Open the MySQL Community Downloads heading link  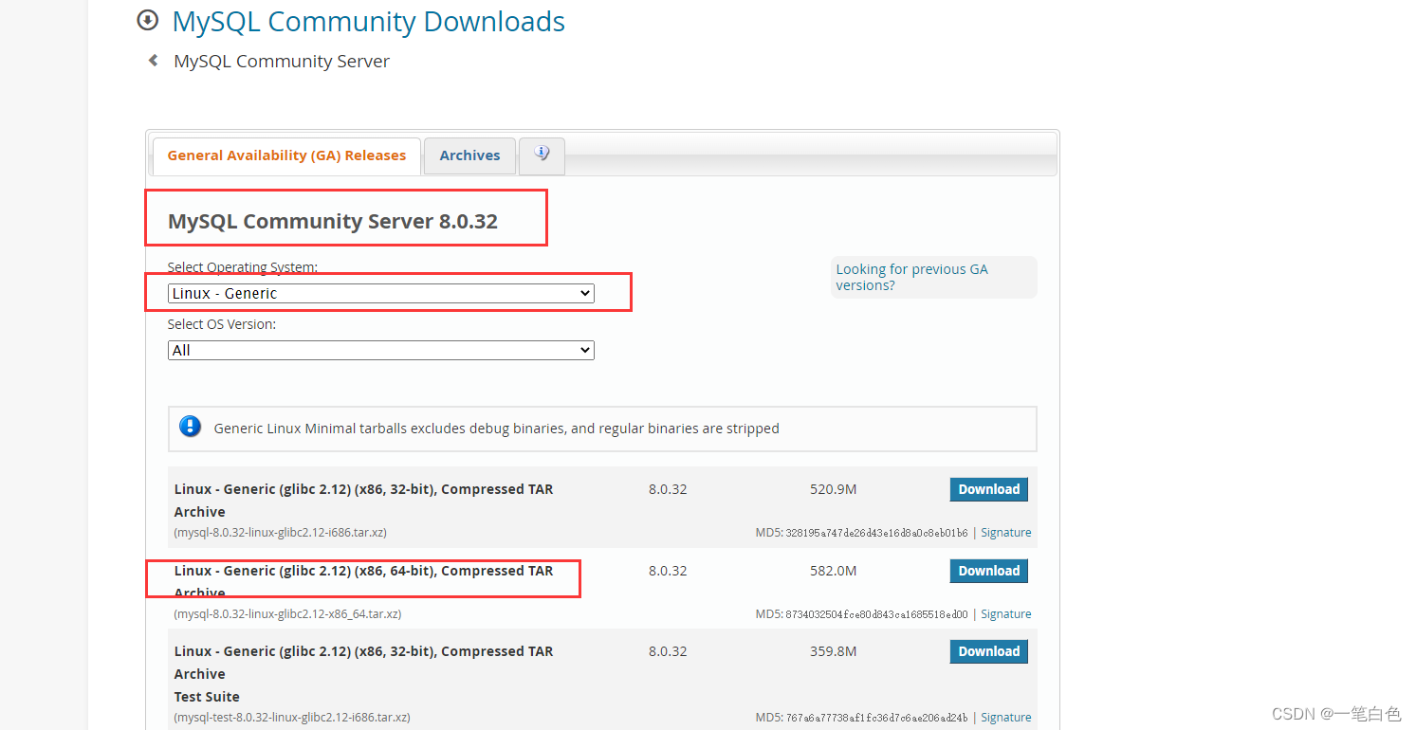coord(369,22)
